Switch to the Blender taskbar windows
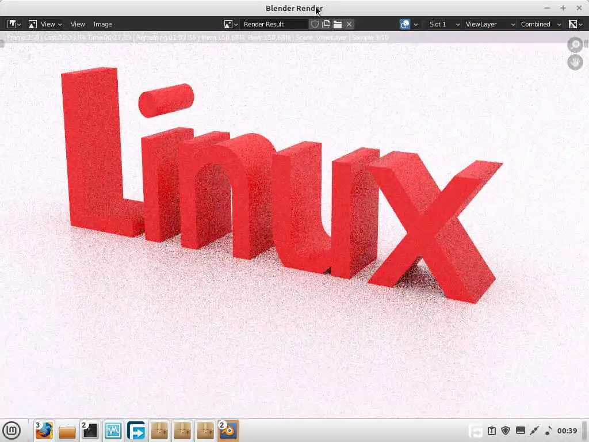Image resolution: width=589 pixels, height=442 pixels. [x=228, y=430]
